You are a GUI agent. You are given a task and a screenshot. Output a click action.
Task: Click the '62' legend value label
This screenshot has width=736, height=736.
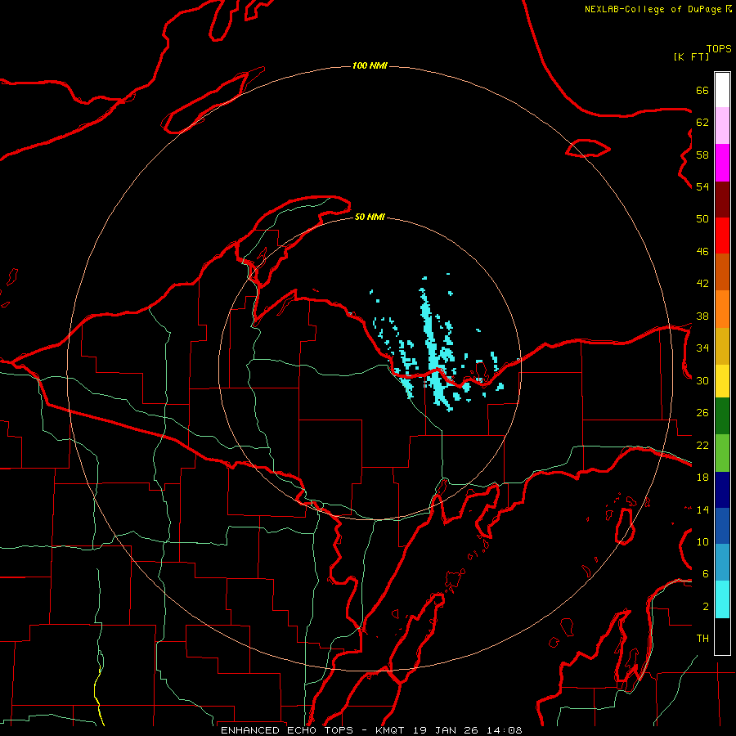[x=702, y=123]
